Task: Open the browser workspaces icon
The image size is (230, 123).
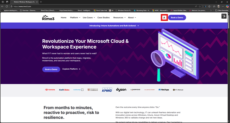Action: (x=3, y=2)
